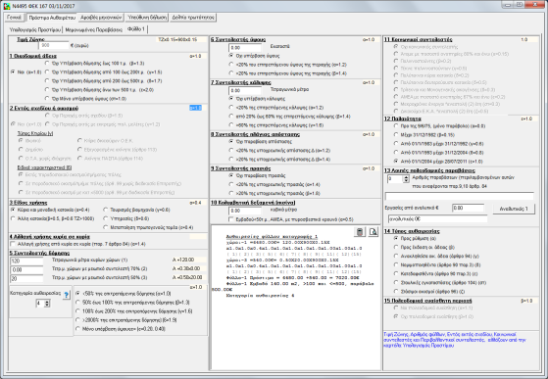The height and width of the screenshot is (379, 548).
Task: Click the blue question mark help icon
Action: pyautogui.click(x=67, y=295)
